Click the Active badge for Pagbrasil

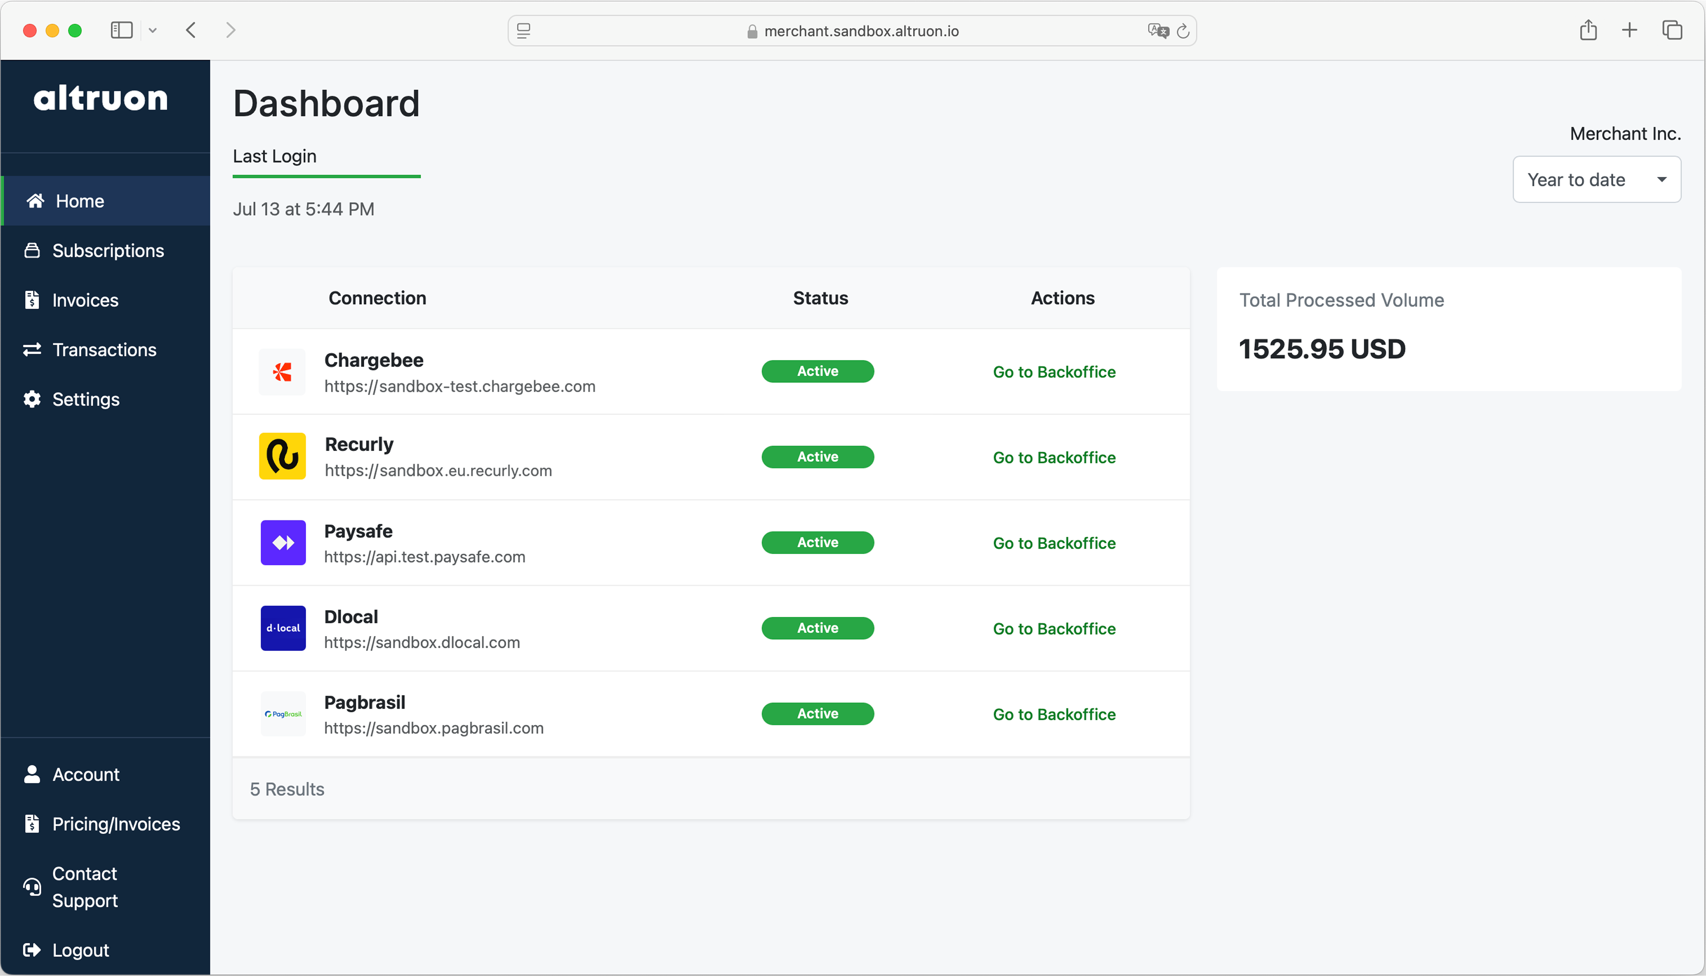(817, 714)
